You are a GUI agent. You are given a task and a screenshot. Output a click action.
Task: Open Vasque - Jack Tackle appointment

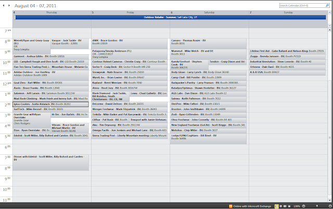pyautogui.click(x=70, y=44)
